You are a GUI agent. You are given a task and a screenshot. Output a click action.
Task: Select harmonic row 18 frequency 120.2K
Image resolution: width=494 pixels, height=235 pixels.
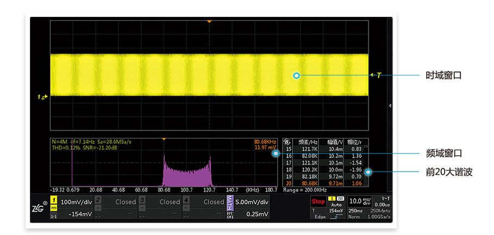pos(309,170)
